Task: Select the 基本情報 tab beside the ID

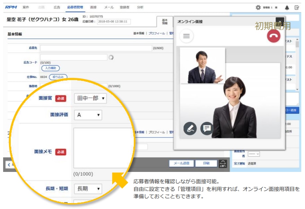Action: pyautogui.click(x=165, y=21)
